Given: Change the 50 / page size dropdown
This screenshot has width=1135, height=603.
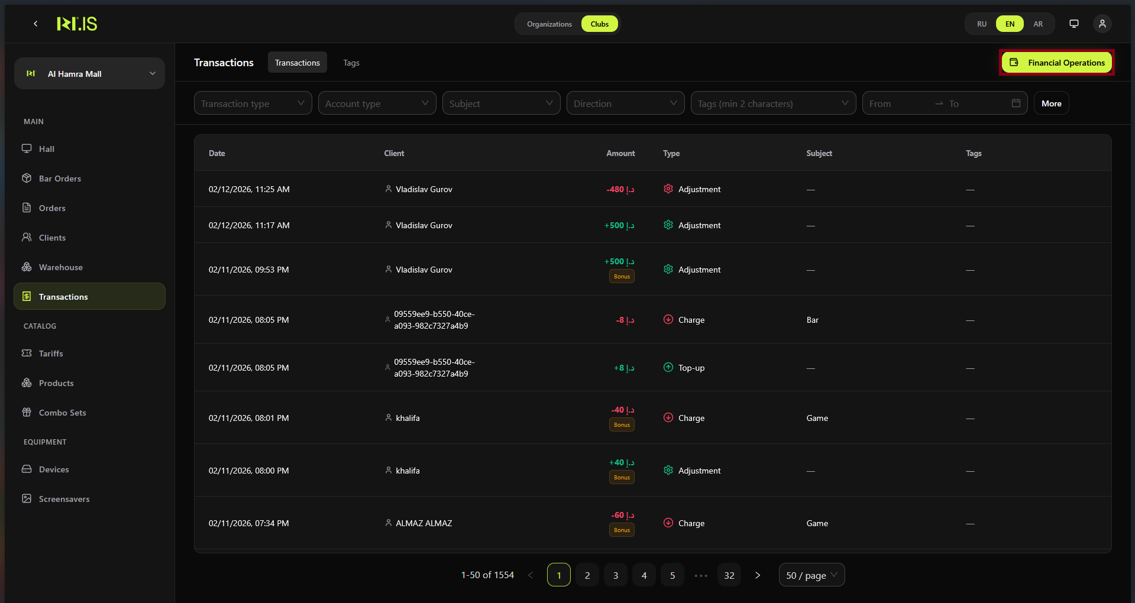Looking at the screenshot, I should (x=811, y=575).
